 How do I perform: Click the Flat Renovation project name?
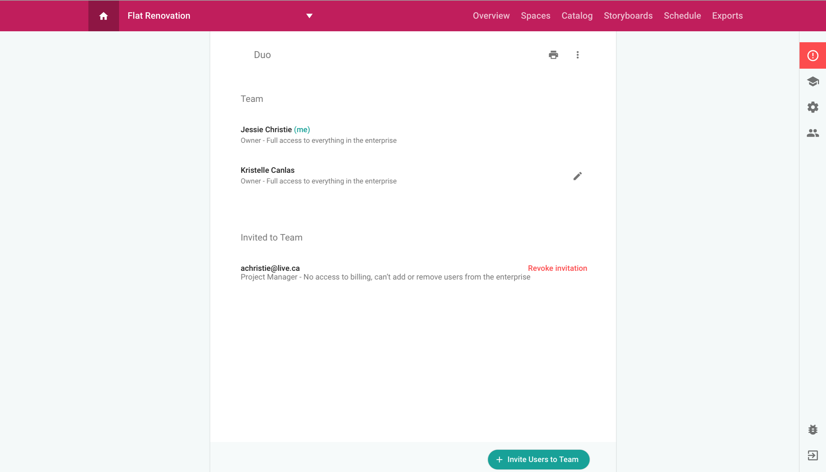click(159, 16)
